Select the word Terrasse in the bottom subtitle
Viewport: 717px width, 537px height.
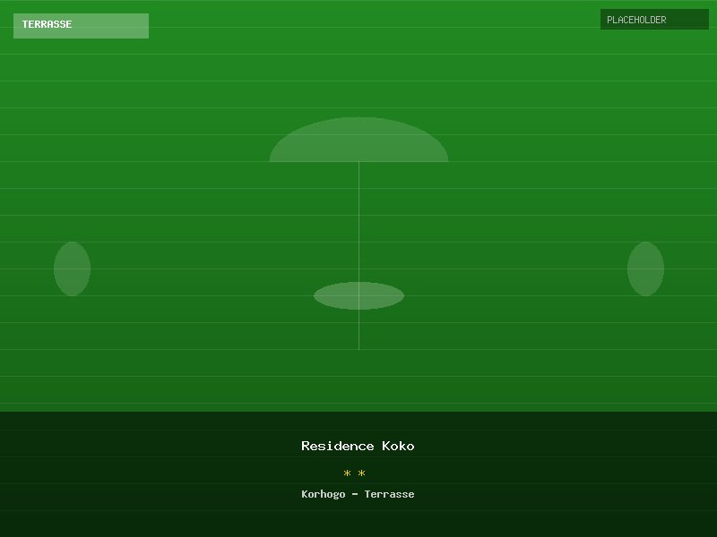[389, 494]
